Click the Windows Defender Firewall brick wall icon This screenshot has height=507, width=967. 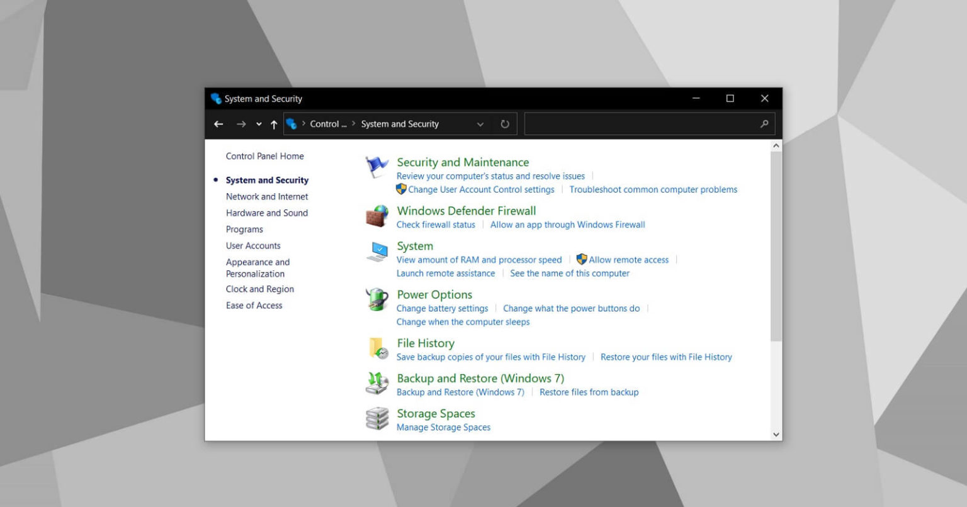tap(376, 216)
